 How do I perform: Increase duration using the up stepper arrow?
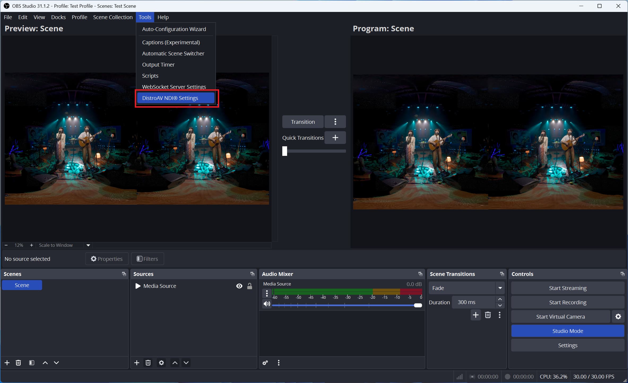coord(500,299)
